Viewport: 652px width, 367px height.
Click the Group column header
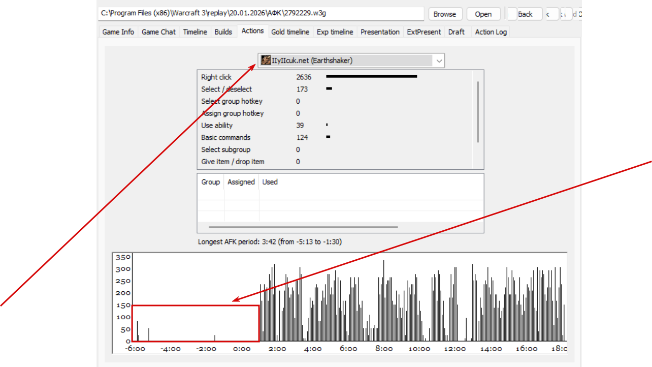[211, 182]
